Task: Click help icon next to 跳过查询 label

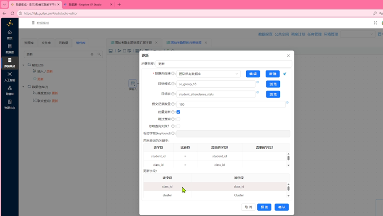Action: point(173,119)
